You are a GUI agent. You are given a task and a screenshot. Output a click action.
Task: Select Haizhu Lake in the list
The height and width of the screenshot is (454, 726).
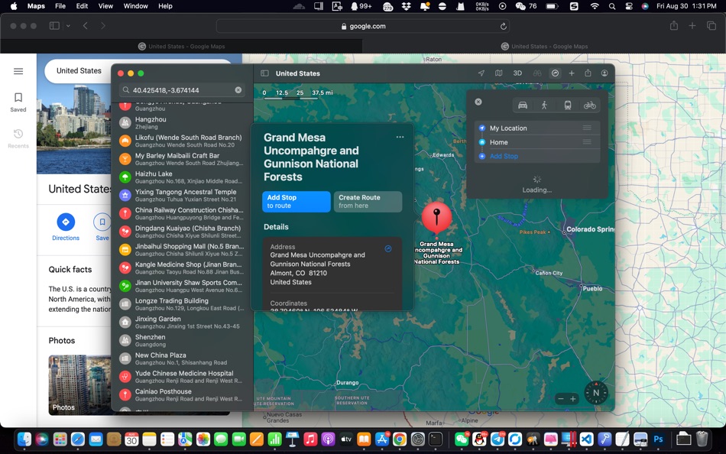[x=183, y=177]
